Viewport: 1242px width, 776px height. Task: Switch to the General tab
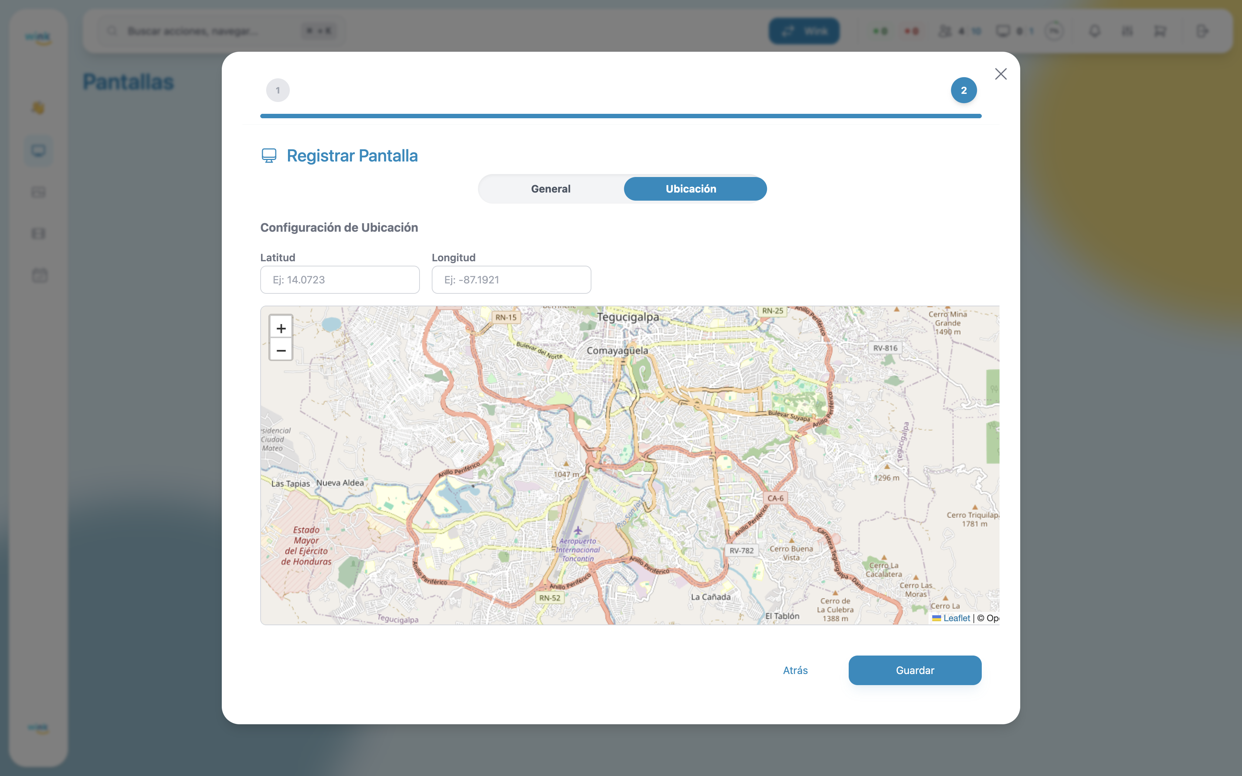click(x=551, y=189)
